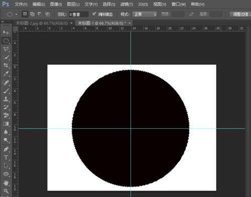Click the swap width and height icon
The height and width of the screenshot is (197, 251).
pyautogui.click(x=191, y=14)
